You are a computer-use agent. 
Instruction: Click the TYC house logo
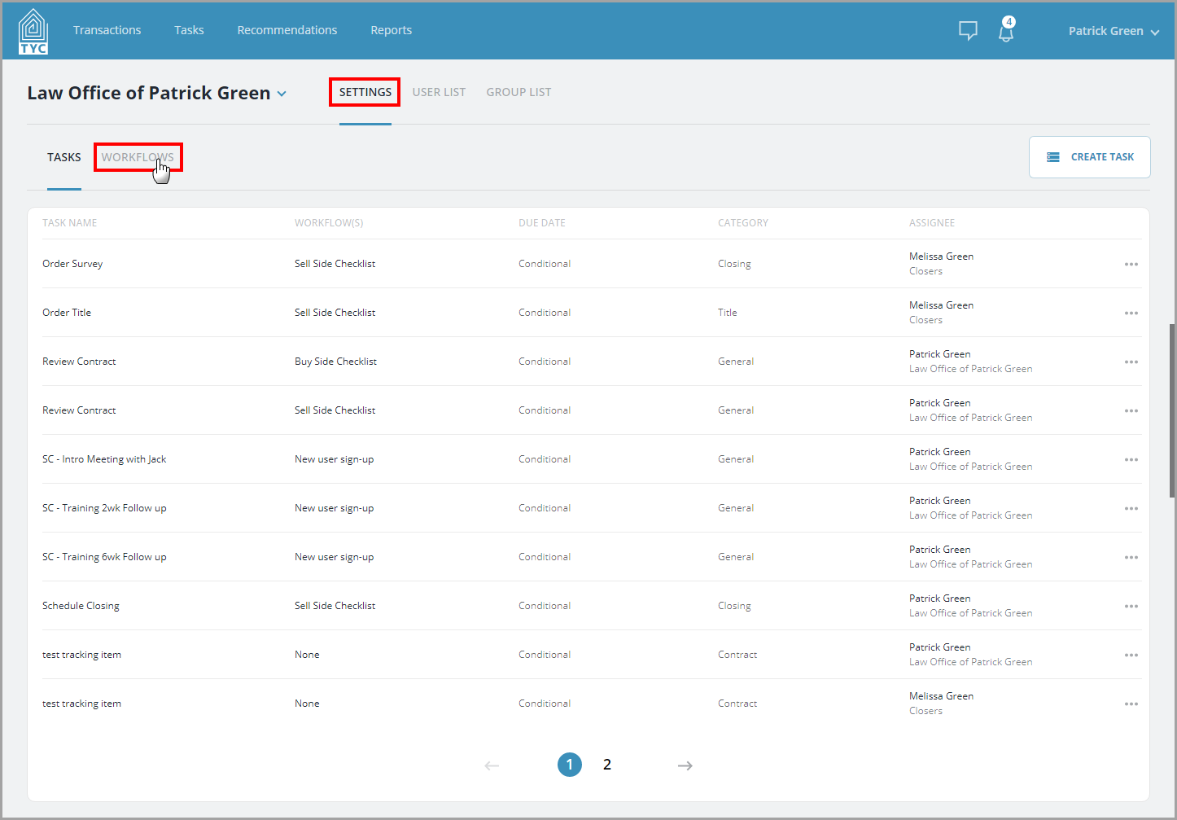[x=33, y=31]
